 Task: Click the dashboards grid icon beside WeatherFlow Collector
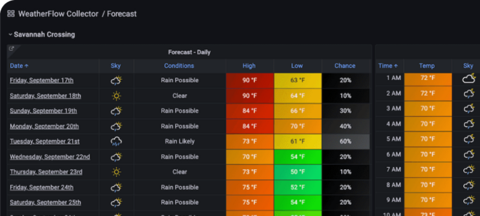11,14
